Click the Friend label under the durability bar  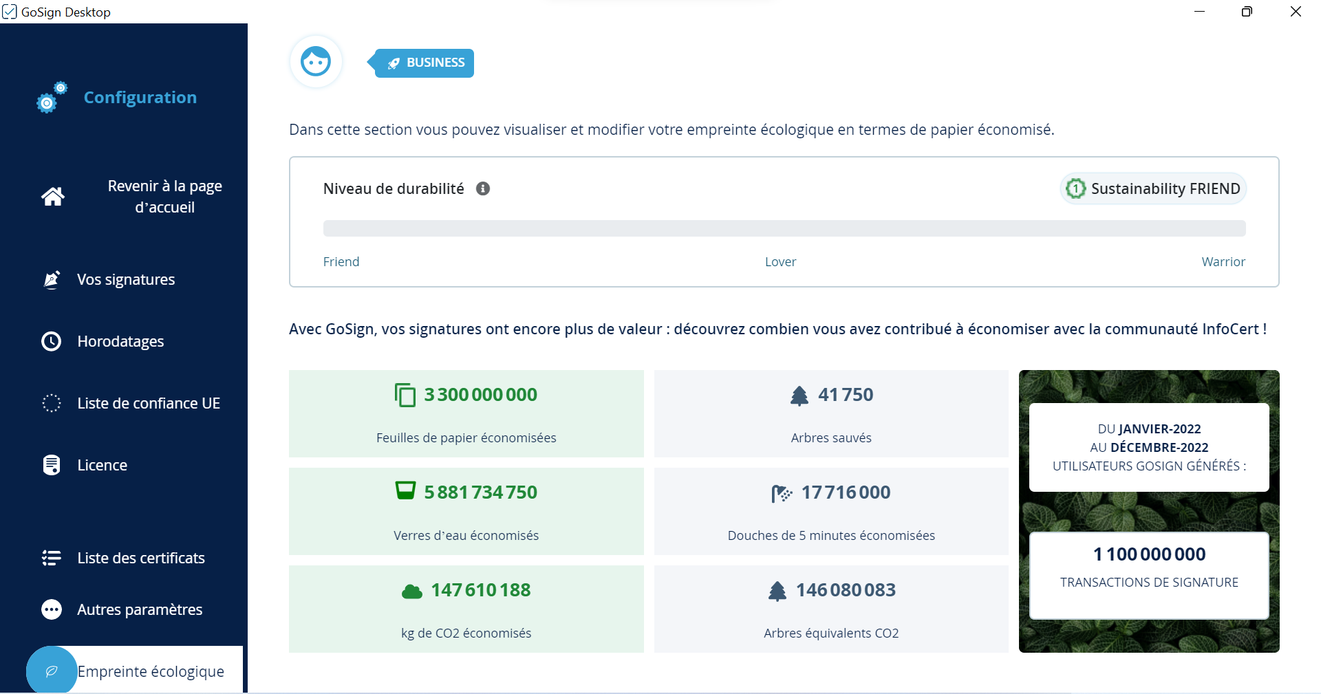[341, 262]
